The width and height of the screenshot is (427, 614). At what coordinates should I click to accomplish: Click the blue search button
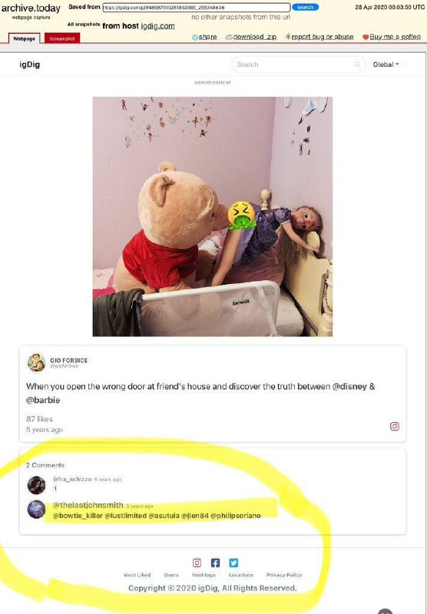coord(305,7)
